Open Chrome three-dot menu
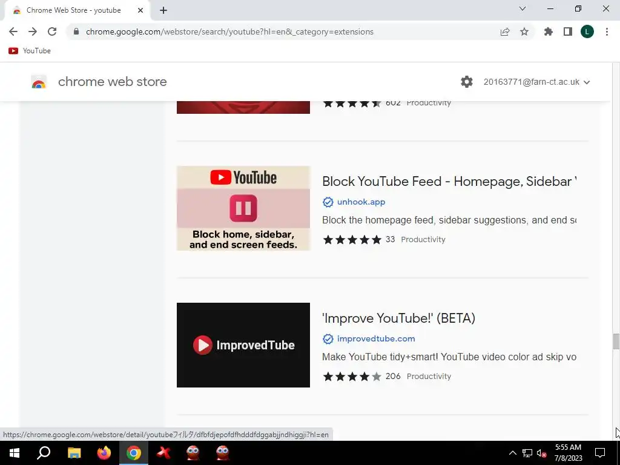Screen dimensions: 620x465 coord(607,31)
